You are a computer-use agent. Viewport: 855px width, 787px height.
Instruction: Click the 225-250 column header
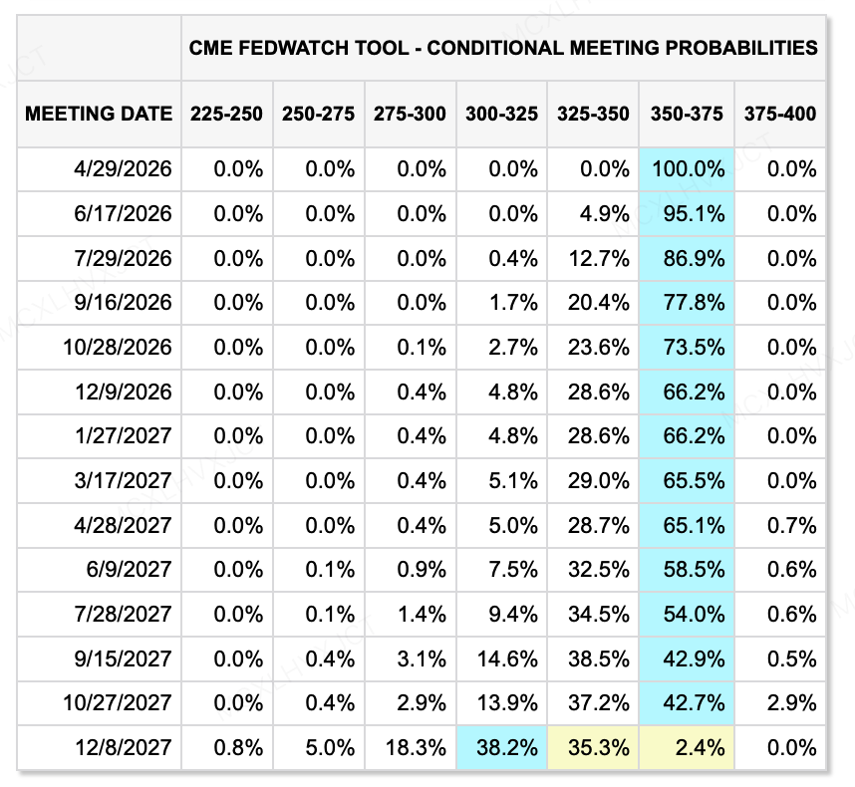click(x=227, y=114)
